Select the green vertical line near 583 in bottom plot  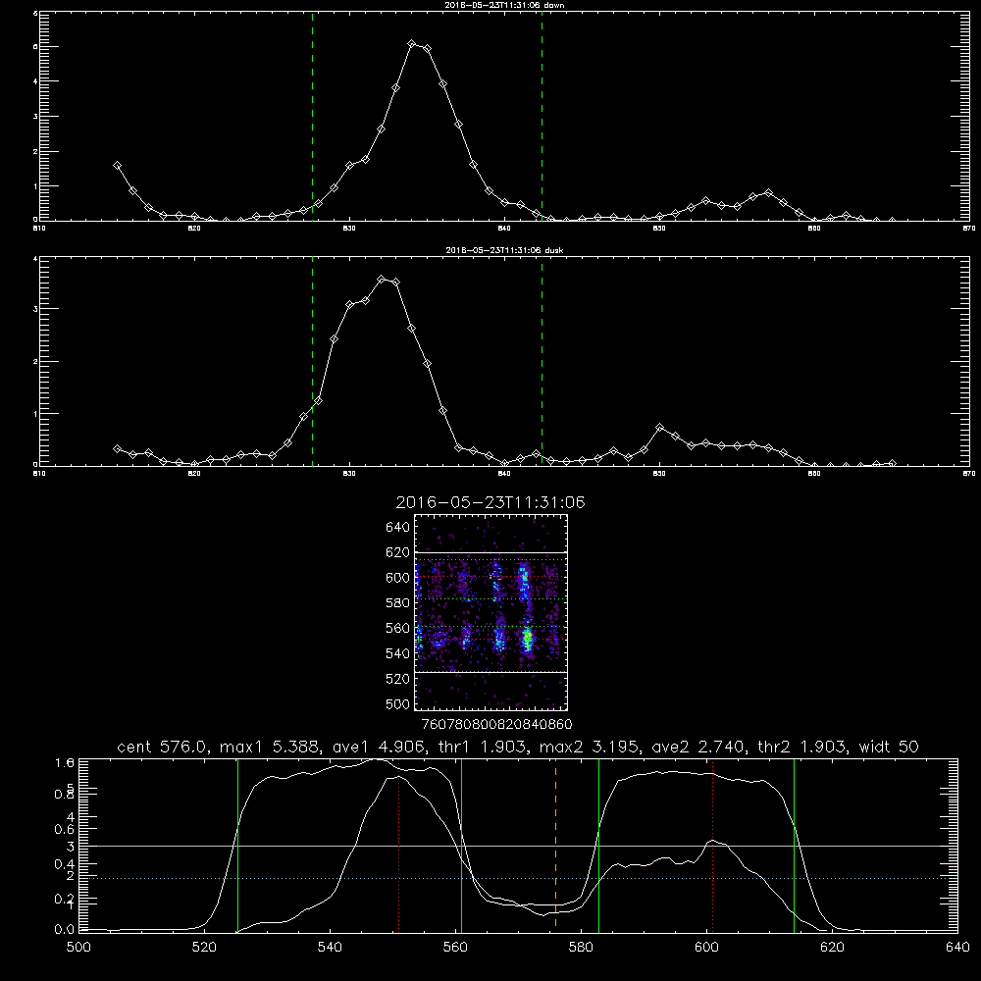click(598, 845)
